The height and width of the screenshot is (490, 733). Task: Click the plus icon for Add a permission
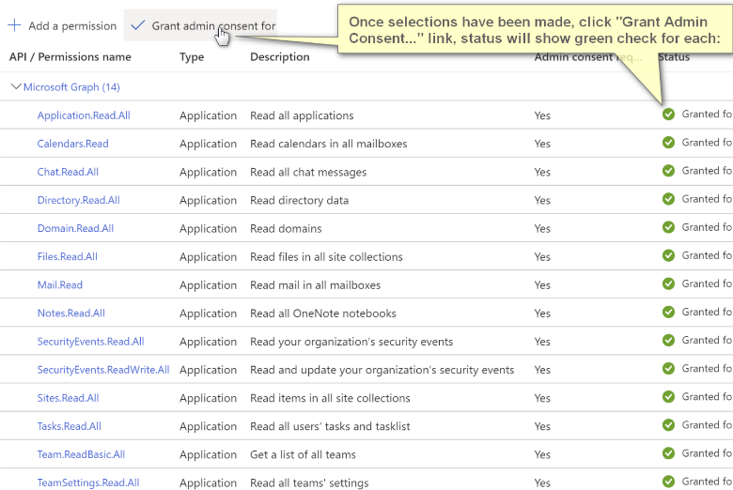tap(14, 25)
